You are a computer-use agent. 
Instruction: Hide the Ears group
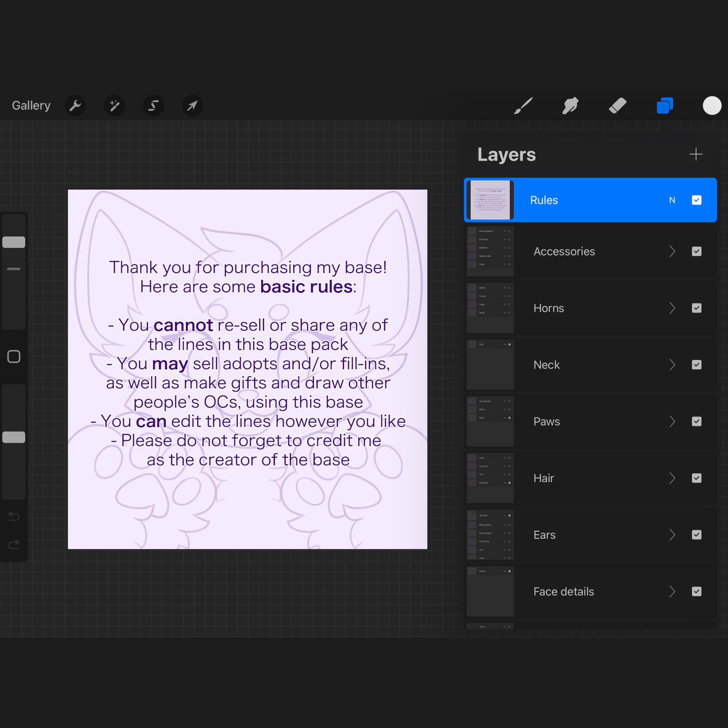696,535
